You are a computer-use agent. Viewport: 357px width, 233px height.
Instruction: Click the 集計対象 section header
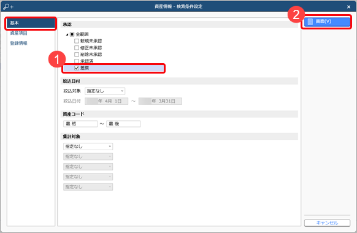coord(179,137)
